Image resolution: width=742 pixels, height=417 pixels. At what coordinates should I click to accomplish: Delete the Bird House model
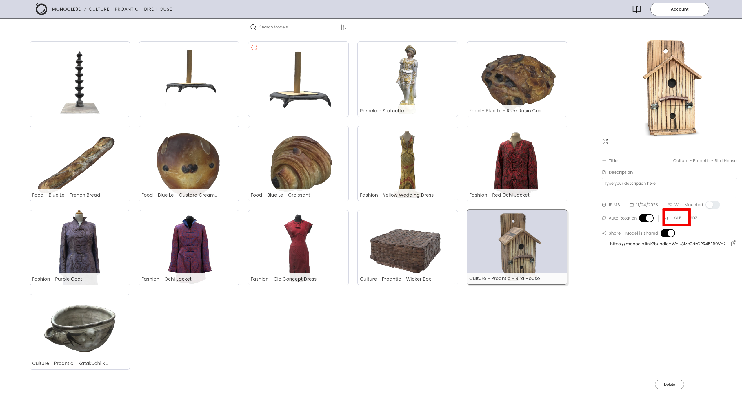tap(669, 385)
